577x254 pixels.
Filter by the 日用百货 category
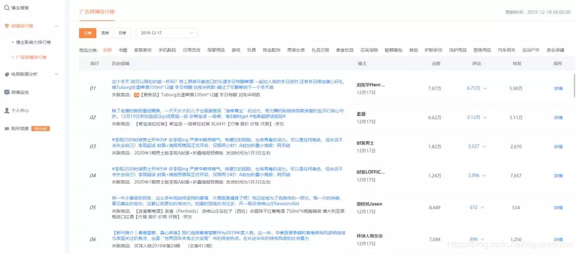(x=192, y=50)
